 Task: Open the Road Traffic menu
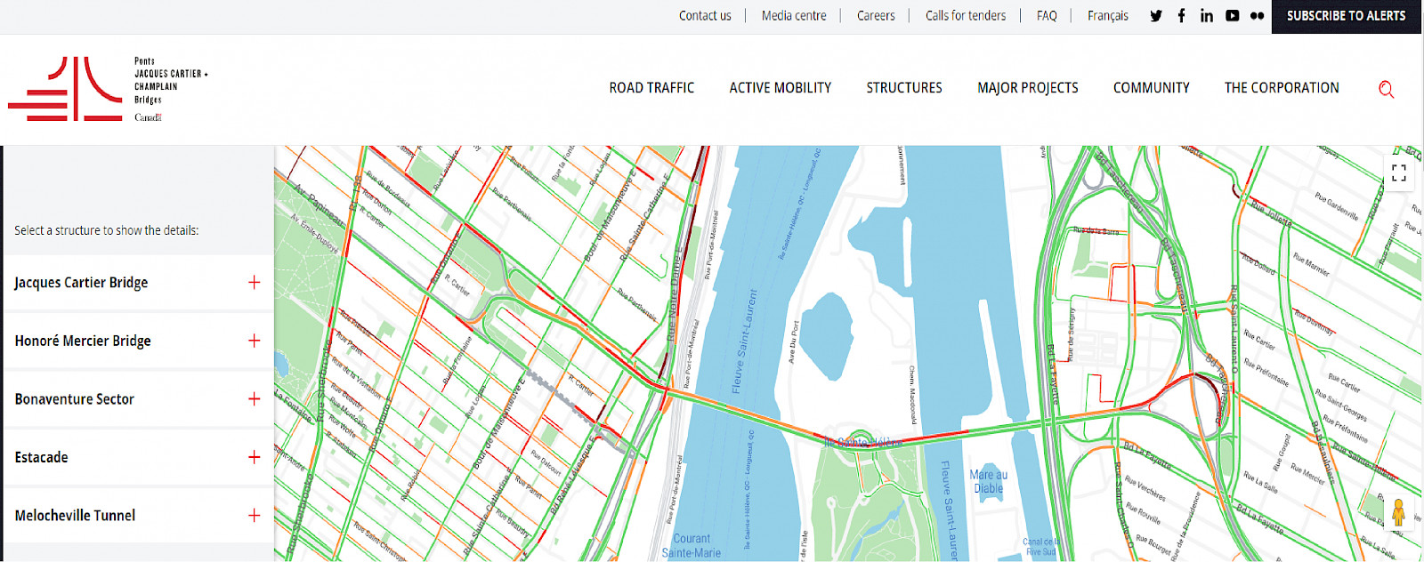click(x=651, y=88)
